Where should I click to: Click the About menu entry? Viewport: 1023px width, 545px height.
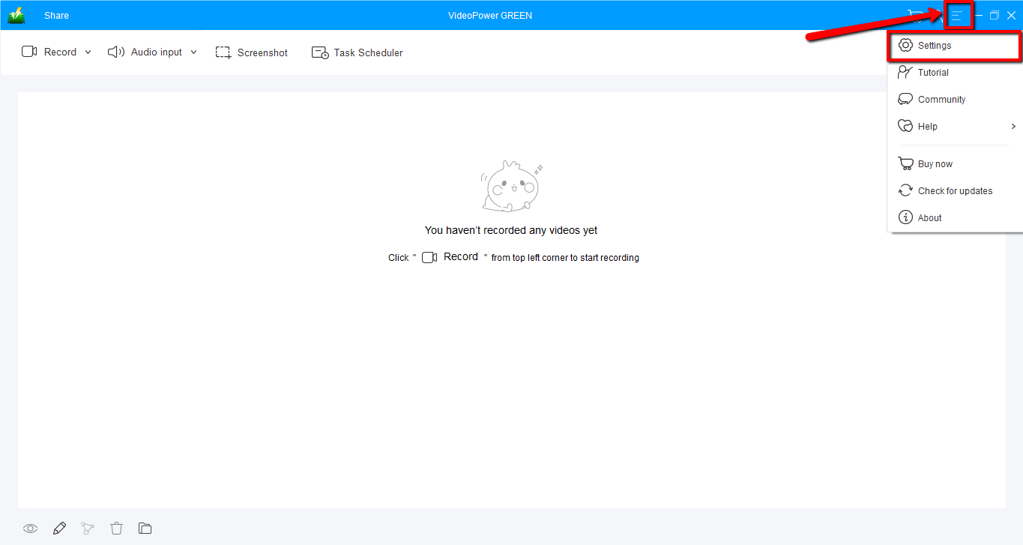pos(929,217)
